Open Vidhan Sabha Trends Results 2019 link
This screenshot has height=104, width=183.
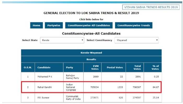coord(151,7)
